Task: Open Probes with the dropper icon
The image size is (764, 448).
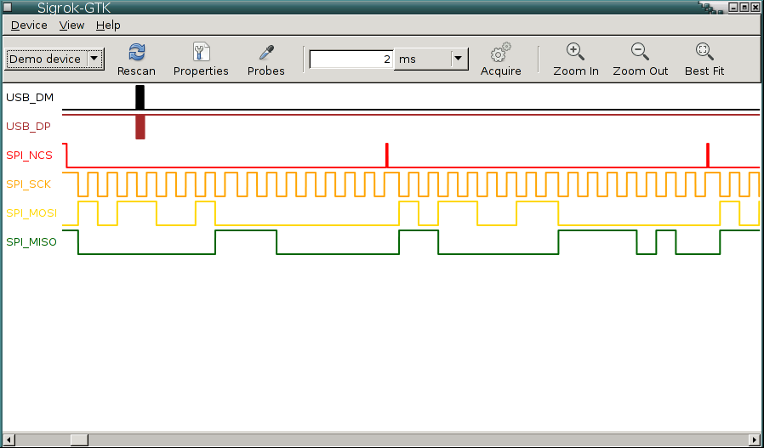Action: 266,52
